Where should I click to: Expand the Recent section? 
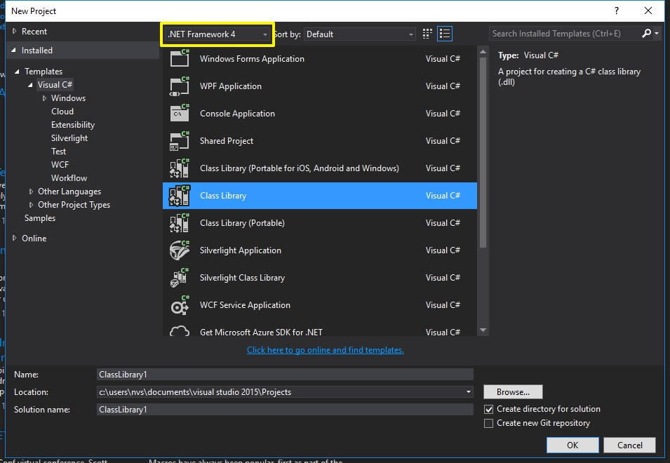coord(15,31)
